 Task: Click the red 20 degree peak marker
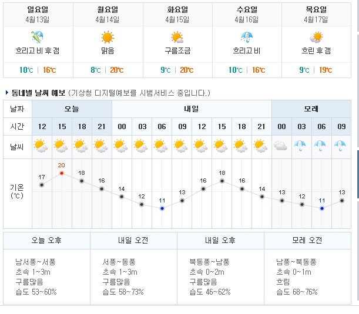tap(62, 173)
